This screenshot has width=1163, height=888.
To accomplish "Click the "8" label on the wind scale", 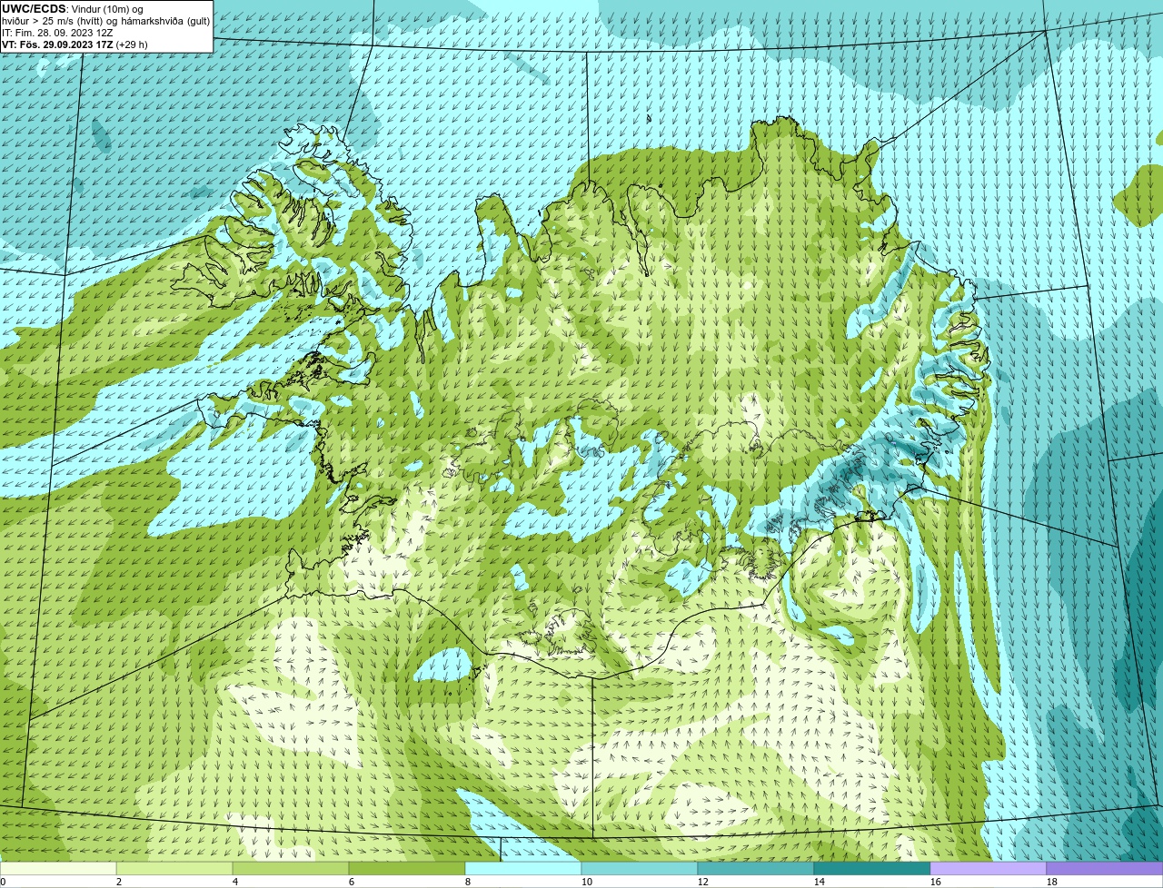I will pos(468,882).
